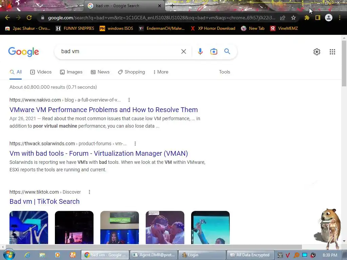
Task: Clear the search box with X
Action: tap(183, 51)
